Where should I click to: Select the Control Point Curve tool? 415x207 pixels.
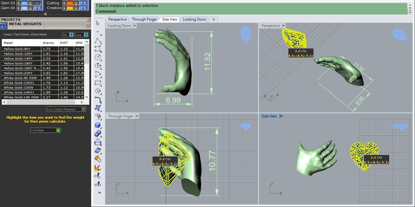coord(98,49)
